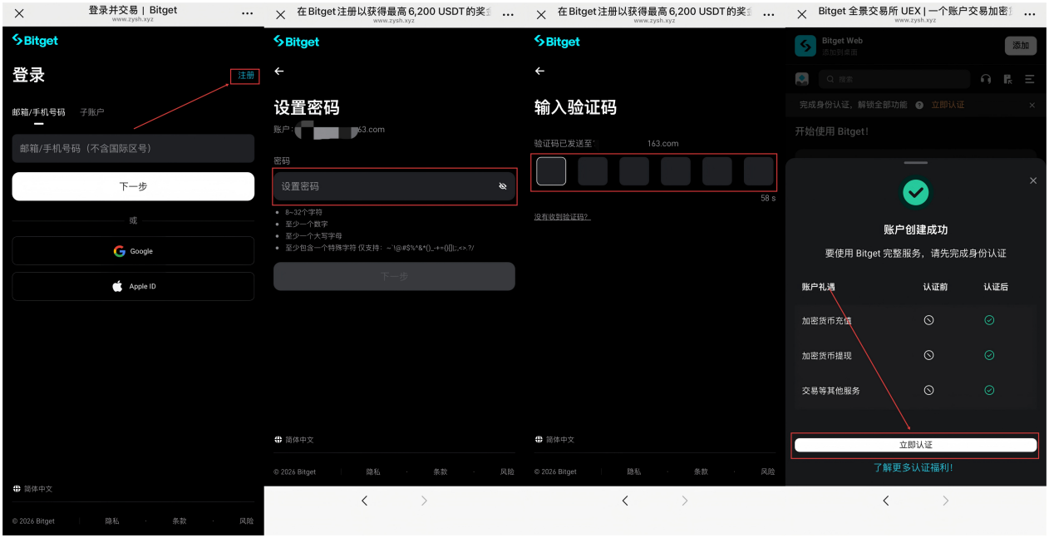Focus the 设置密码 password field
Image resolution: width=1049 pixels, height=538 pixels.
[395, 186]
